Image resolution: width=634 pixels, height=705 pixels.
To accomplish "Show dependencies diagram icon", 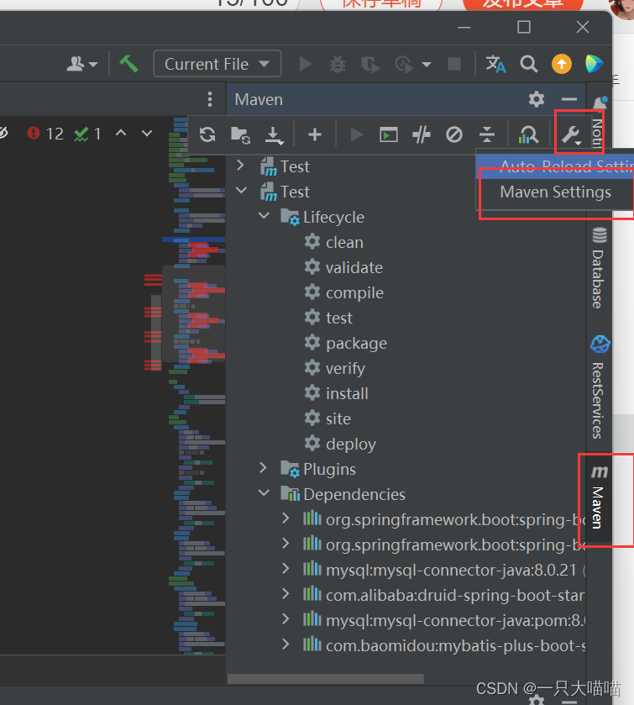I will click(x=528, y=134).
